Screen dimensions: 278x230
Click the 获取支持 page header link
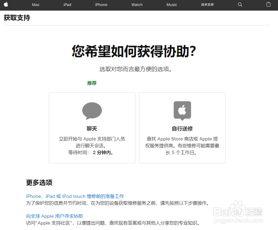(x=17, y=17)
